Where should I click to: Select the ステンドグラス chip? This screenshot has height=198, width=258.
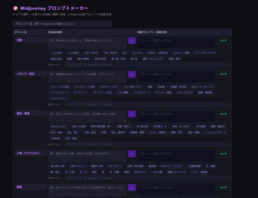click(185, 92)
